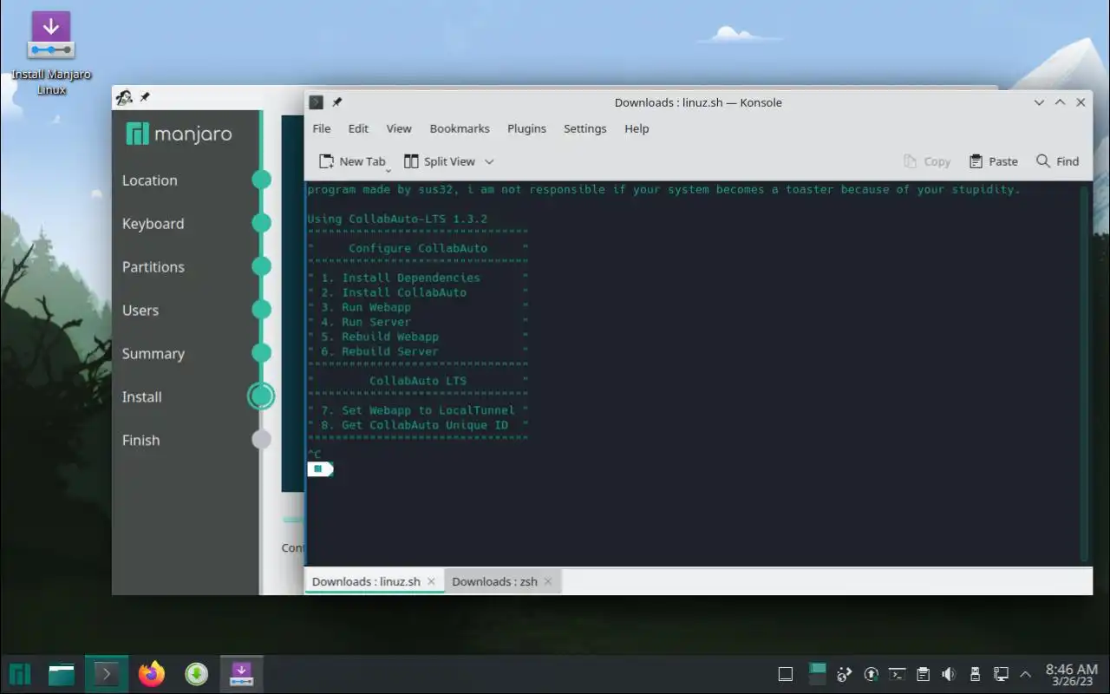Click terminal line '6. Rebuild Server'
Screen dimensions: 1110x694
click(380, 351)
